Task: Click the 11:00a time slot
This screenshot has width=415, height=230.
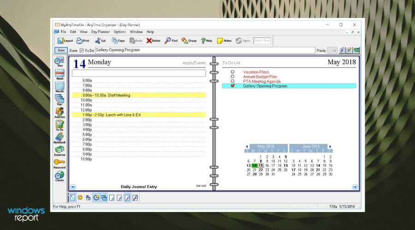Action: (x=139, y=105)
